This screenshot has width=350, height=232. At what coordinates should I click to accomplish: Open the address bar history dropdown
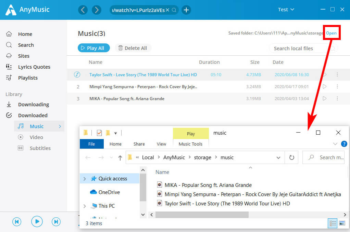click(x=278, y=158)
